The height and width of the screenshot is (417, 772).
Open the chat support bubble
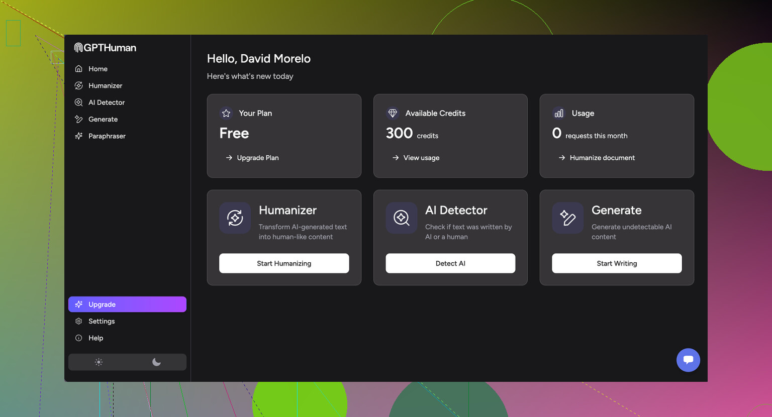(x=688, y=360)
